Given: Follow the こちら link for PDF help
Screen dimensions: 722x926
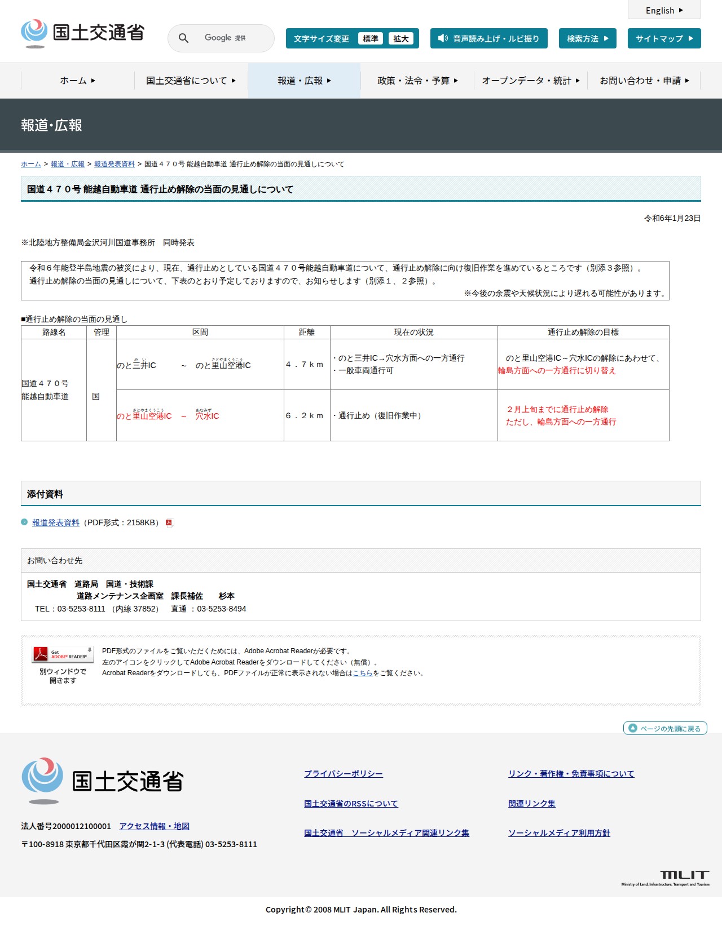Looking at the screenshot, I should (x=363, y=673).
